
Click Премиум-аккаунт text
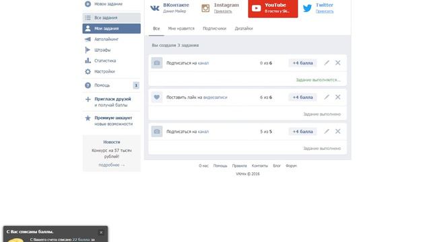pos(113,118)
